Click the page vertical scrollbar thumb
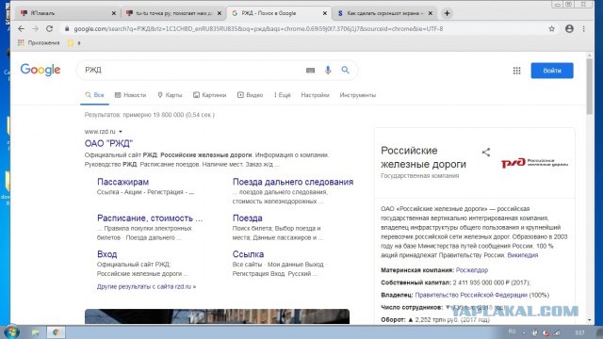This screenshot has width=603, height=339. coord(590,86)
